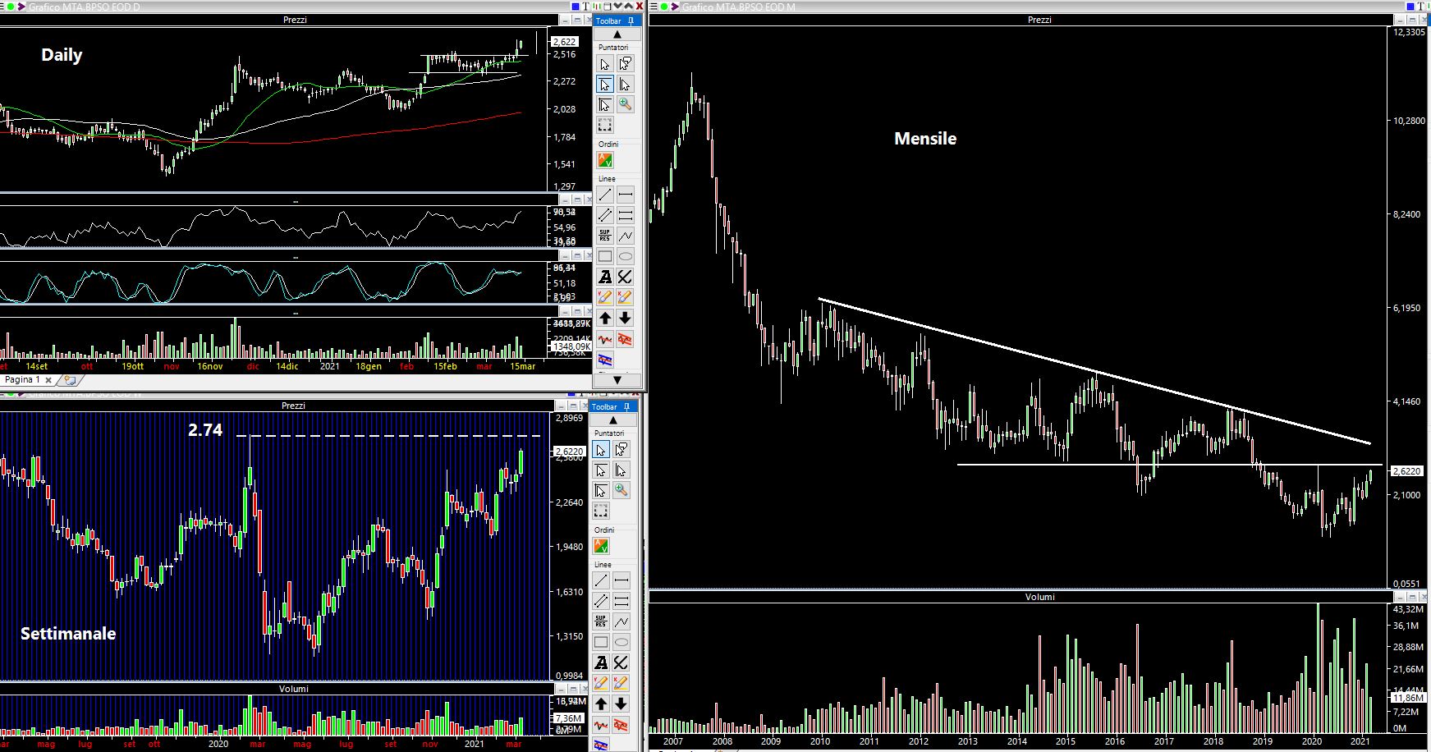Image resolution: width=1431 pixels, height=752 pixels.
Task: Click the 2,6220 price label on the monthly axis
Action: click(x=1407, y=471)
